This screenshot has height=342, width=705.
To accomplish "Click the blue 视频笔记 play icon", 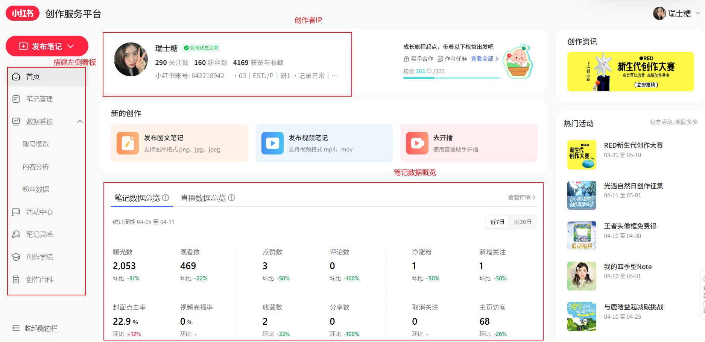I will (272, 143).
